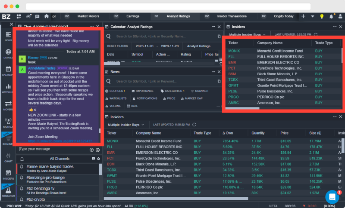Open Research in the left sidebar
This screenshot has width=345, height=208.
(8, 192)
